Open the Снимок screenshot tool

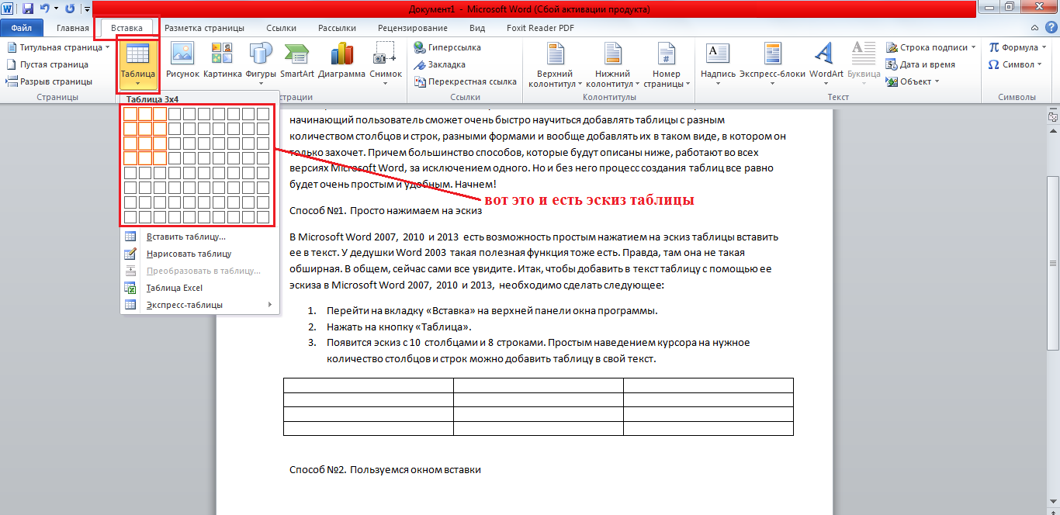click(386, 63)
